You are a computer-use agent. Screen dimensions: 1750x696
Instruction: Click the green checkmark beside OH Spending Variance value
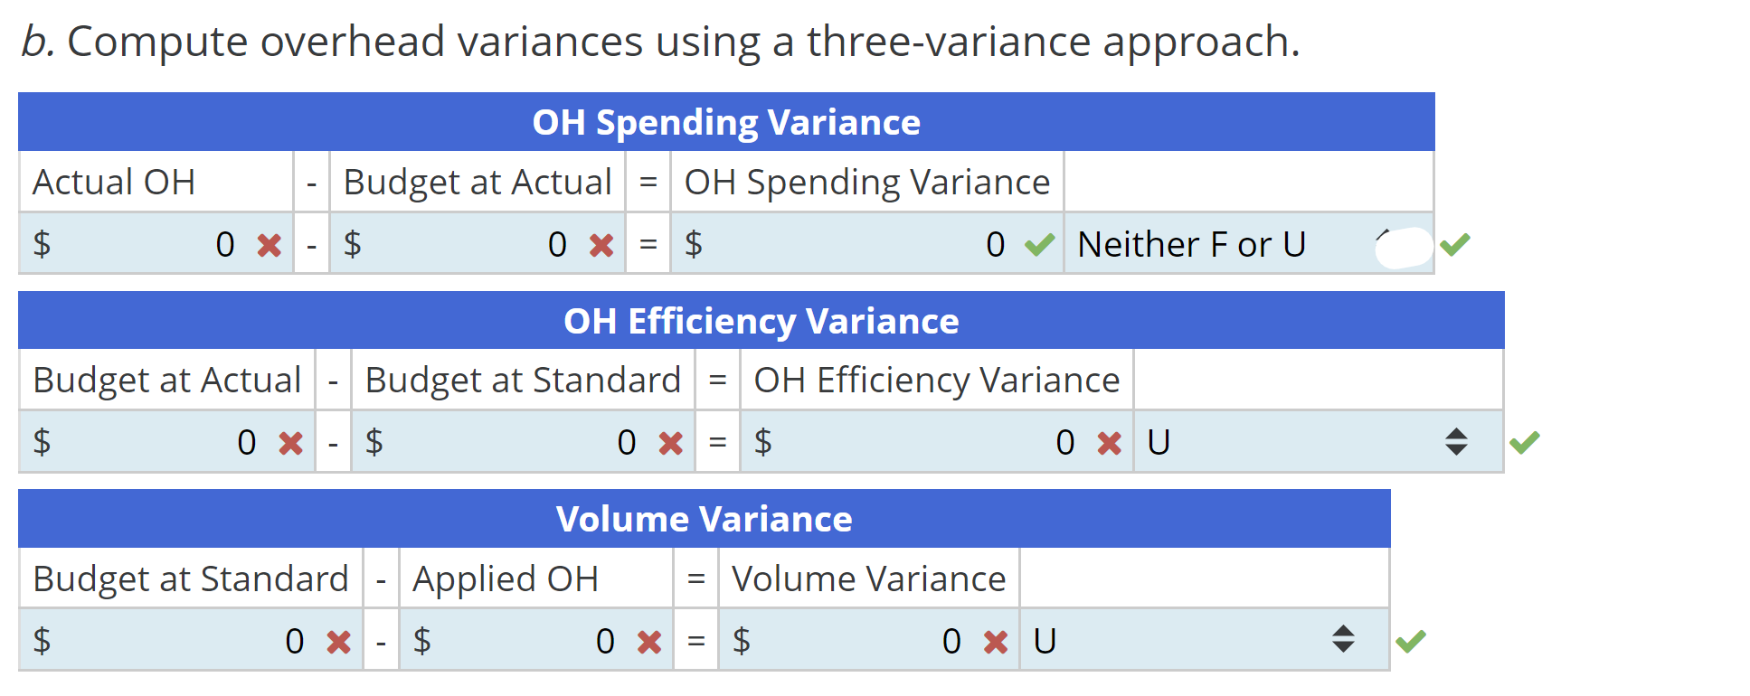click(1040, 244)
